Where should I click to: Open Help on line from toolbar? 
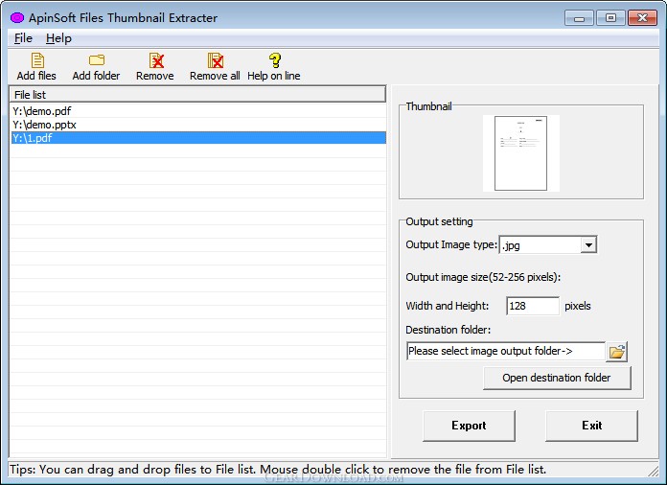[274, 67]
